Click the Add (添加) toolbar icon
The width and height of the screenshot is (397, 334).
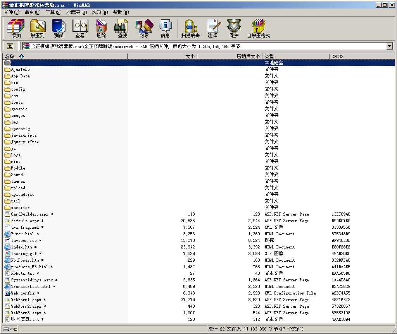pos(16,28)
